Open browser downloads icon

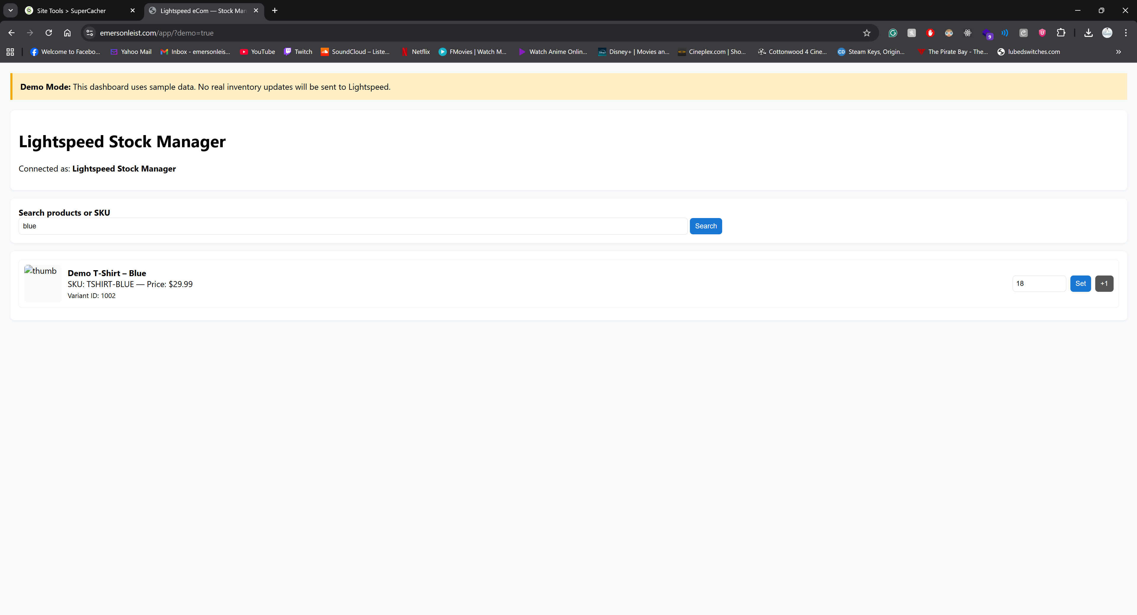[x=1088, y=33]
